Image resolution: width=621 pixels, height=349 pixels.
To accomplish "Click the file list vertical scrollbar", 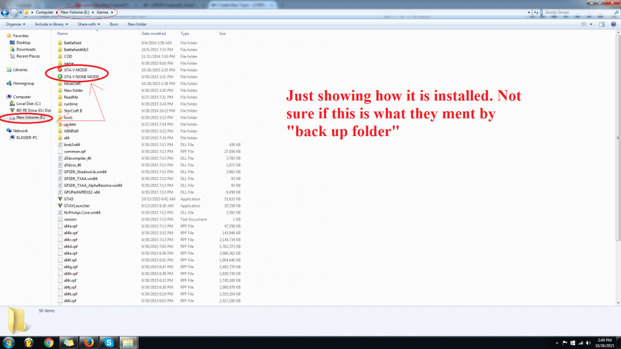I will [x=618, y=138].
